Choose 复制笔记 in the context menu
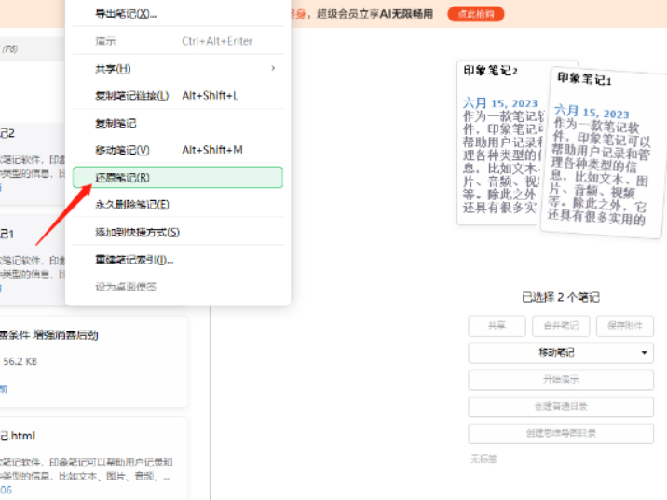This screenshot has height=500, width=667. [x=178, y=123]
